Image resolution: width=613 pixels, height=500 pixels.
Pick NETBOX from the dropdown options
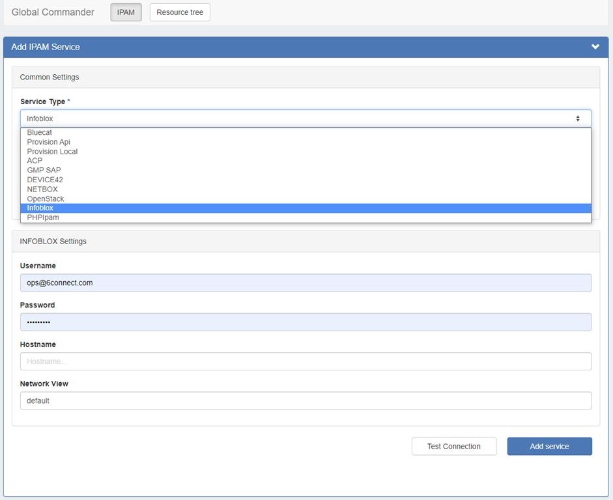click(42, 189)
